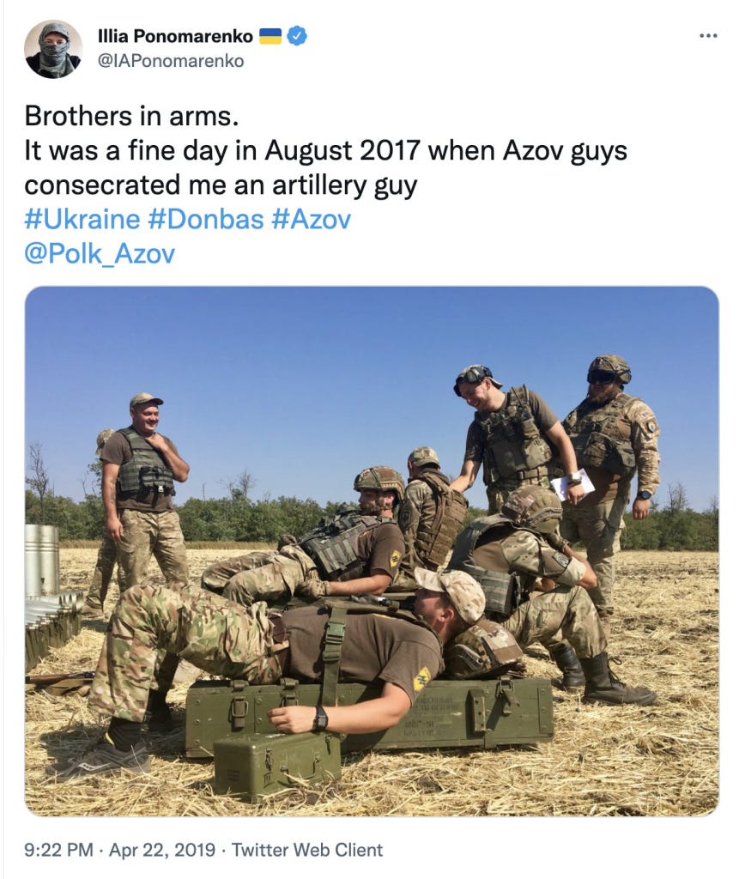Open the @IAPonomarenko handle
Image resolution: width=739 pixels, height=879 pixels.
coord(171,61)
